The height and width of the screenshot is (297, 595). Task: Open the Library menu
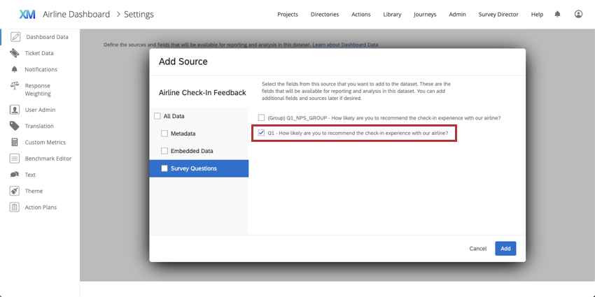pos(392,15)
